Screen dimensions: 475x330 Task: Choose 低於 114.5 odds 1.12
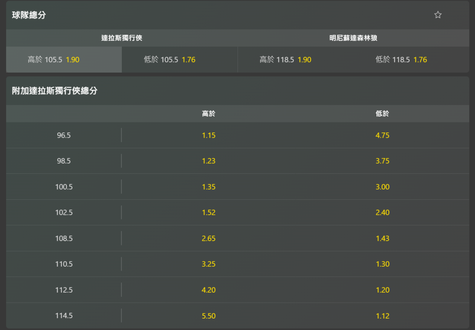click(x=382, y=316)
